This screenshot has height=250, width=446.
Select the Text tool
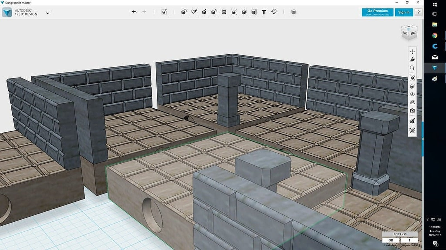264,12
